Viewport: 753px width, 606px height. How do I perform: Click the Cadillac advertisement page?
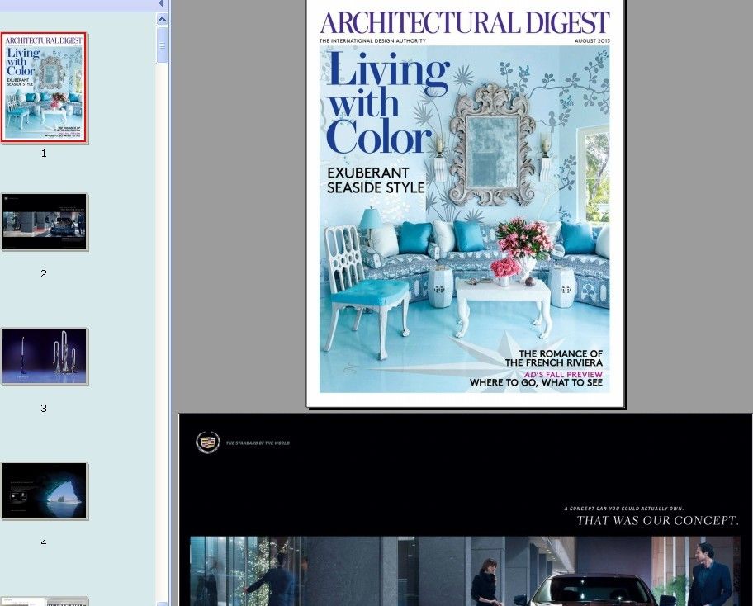(466, 510)
